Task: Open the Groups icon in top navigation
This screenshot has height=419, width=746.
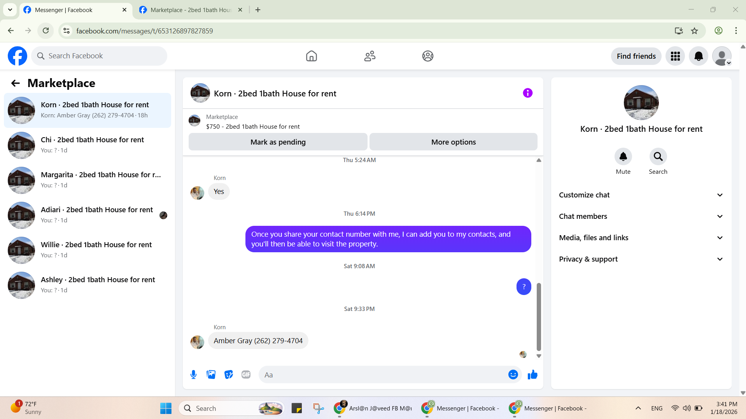Action: (427, 56)
